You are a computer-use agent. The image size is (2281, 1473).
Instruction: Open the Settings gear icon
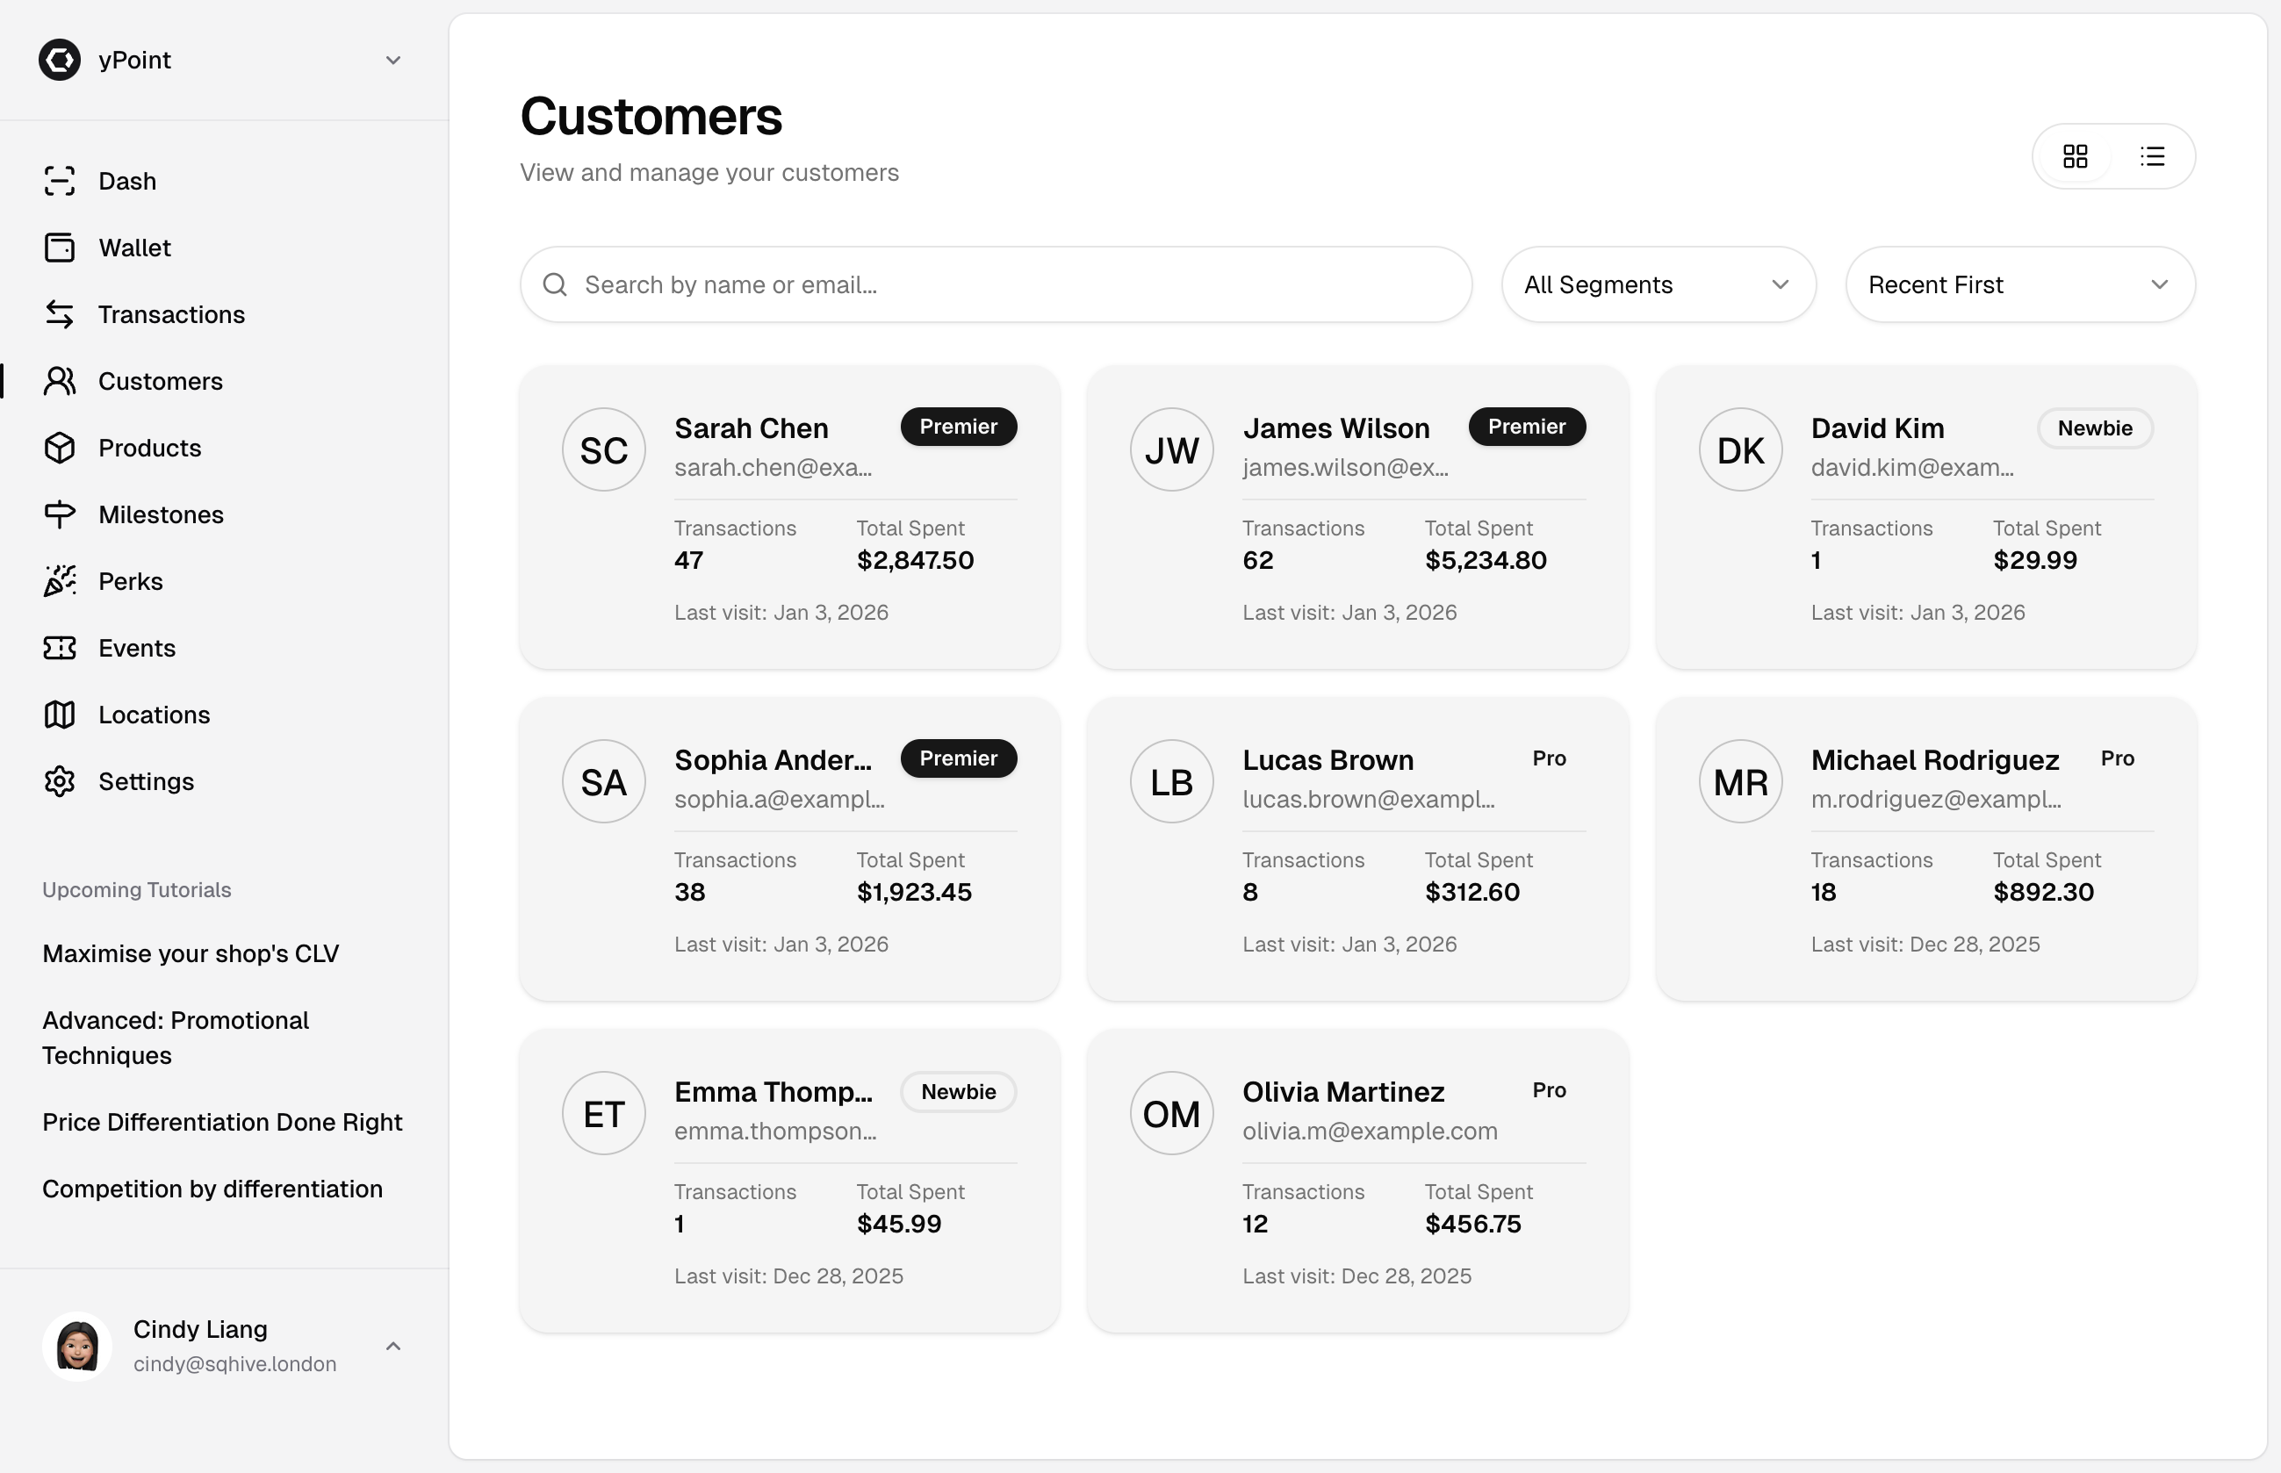60,781
